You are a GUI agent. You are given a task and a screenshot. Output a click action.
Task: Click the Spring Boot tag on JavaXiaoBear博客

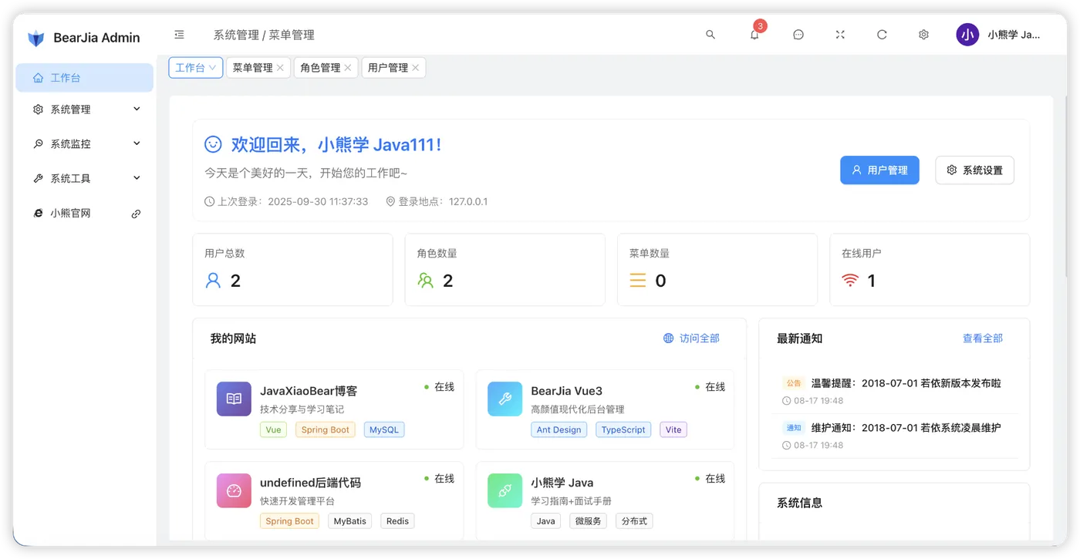click(326, 430)
